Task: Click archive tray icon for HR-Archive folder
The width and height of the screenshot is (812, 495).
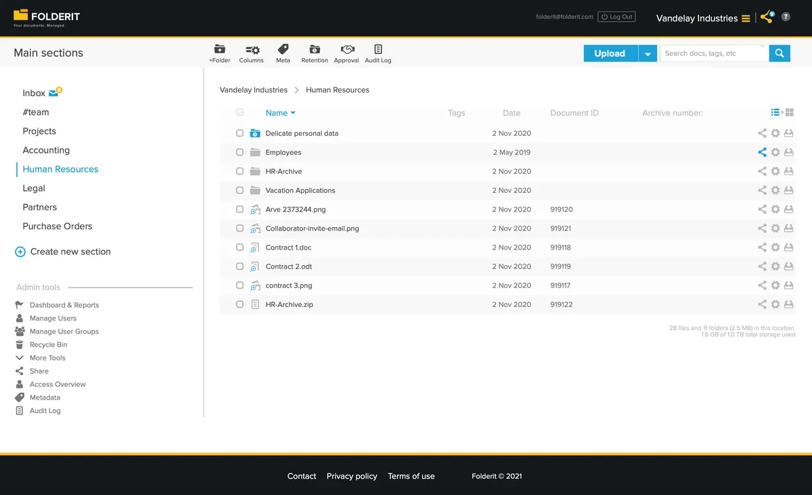Action: 788,171
